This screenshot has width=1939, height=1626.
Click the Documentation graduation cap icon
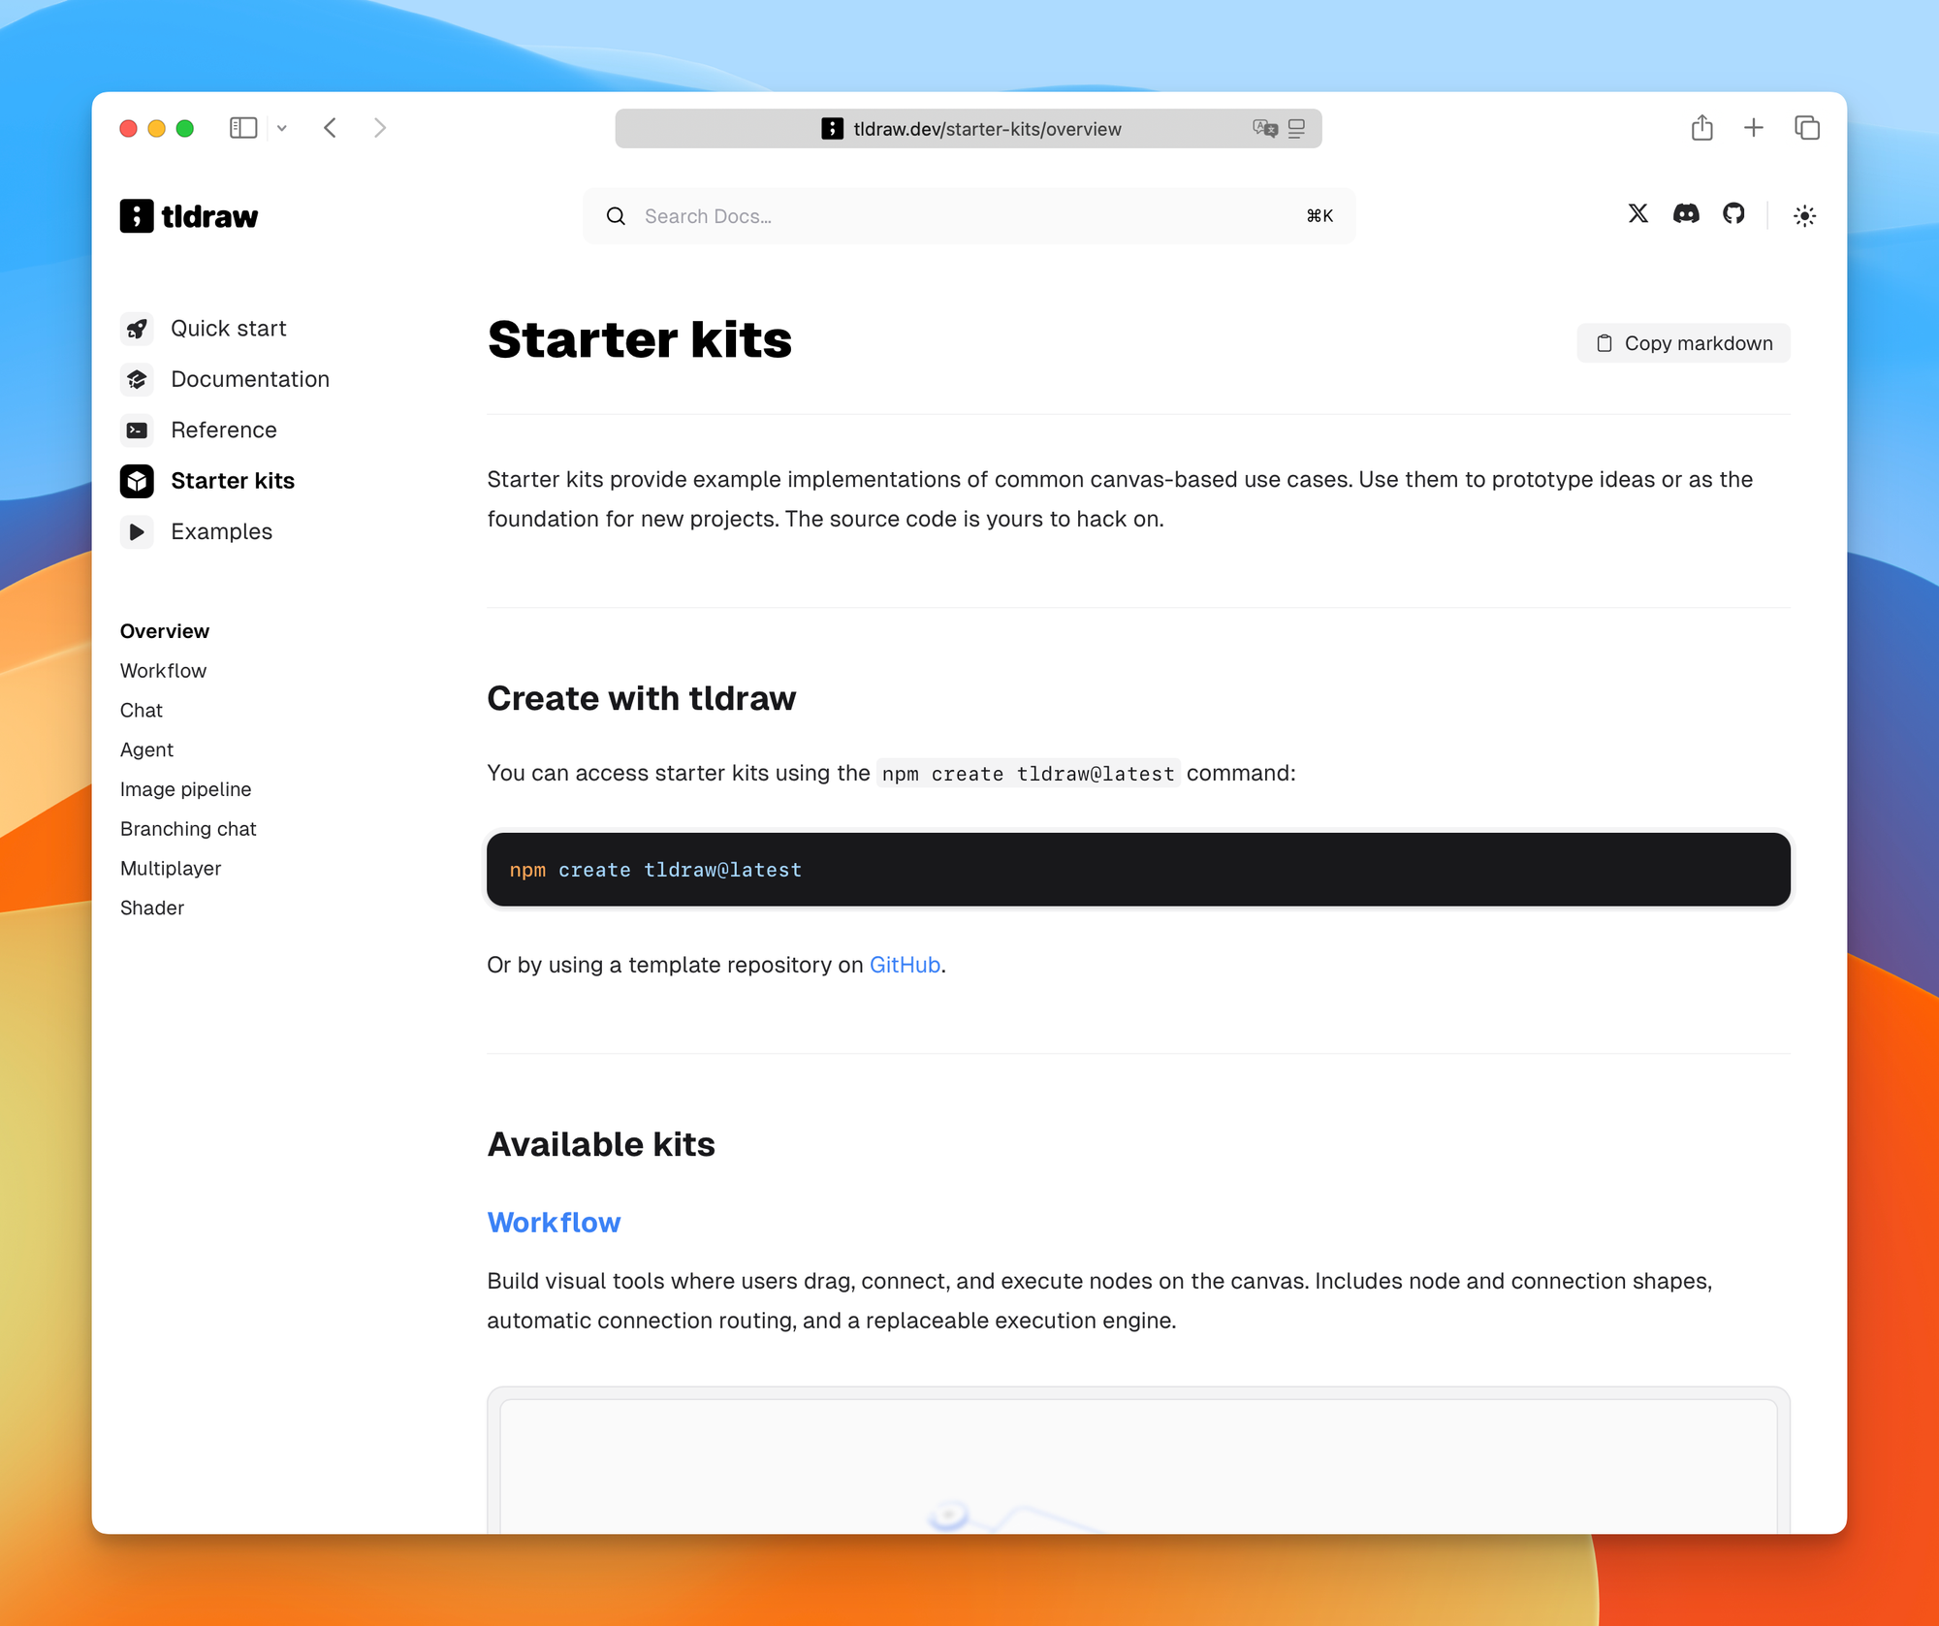coord(137,379)
